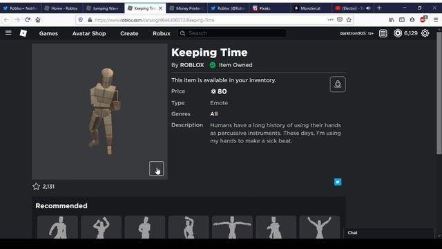Save the page to Pocket
The width and height of the screenshot is (442, 249).
tap(340, 20)
